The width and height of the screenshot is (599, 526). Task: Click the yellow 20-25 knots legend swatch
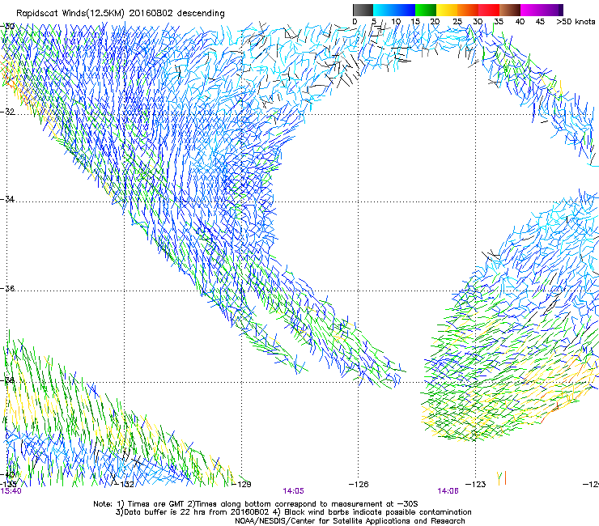[x=447, y=10]
